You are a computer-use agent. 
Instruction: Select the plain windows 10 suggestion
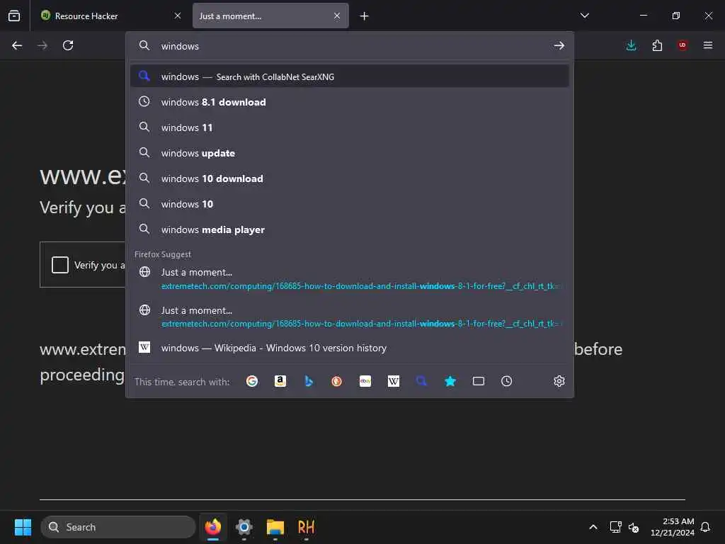click(x=350, y=204)
